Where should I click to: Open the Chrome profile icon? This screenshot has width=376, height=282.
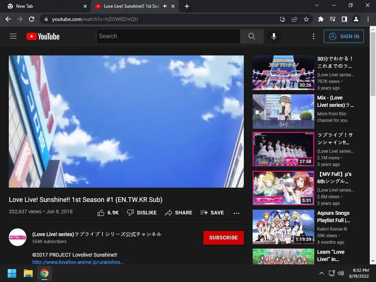356,19
